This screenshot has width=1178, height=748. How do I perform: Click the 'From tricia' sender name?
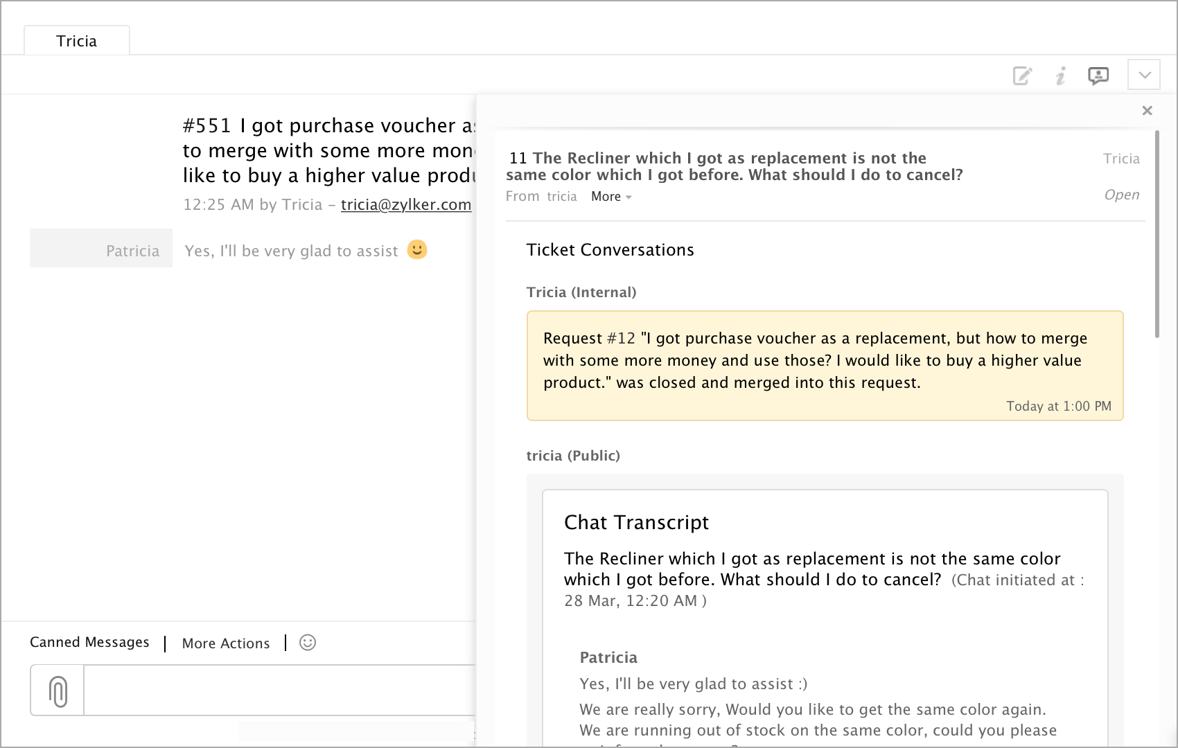(x=562, y=197)
